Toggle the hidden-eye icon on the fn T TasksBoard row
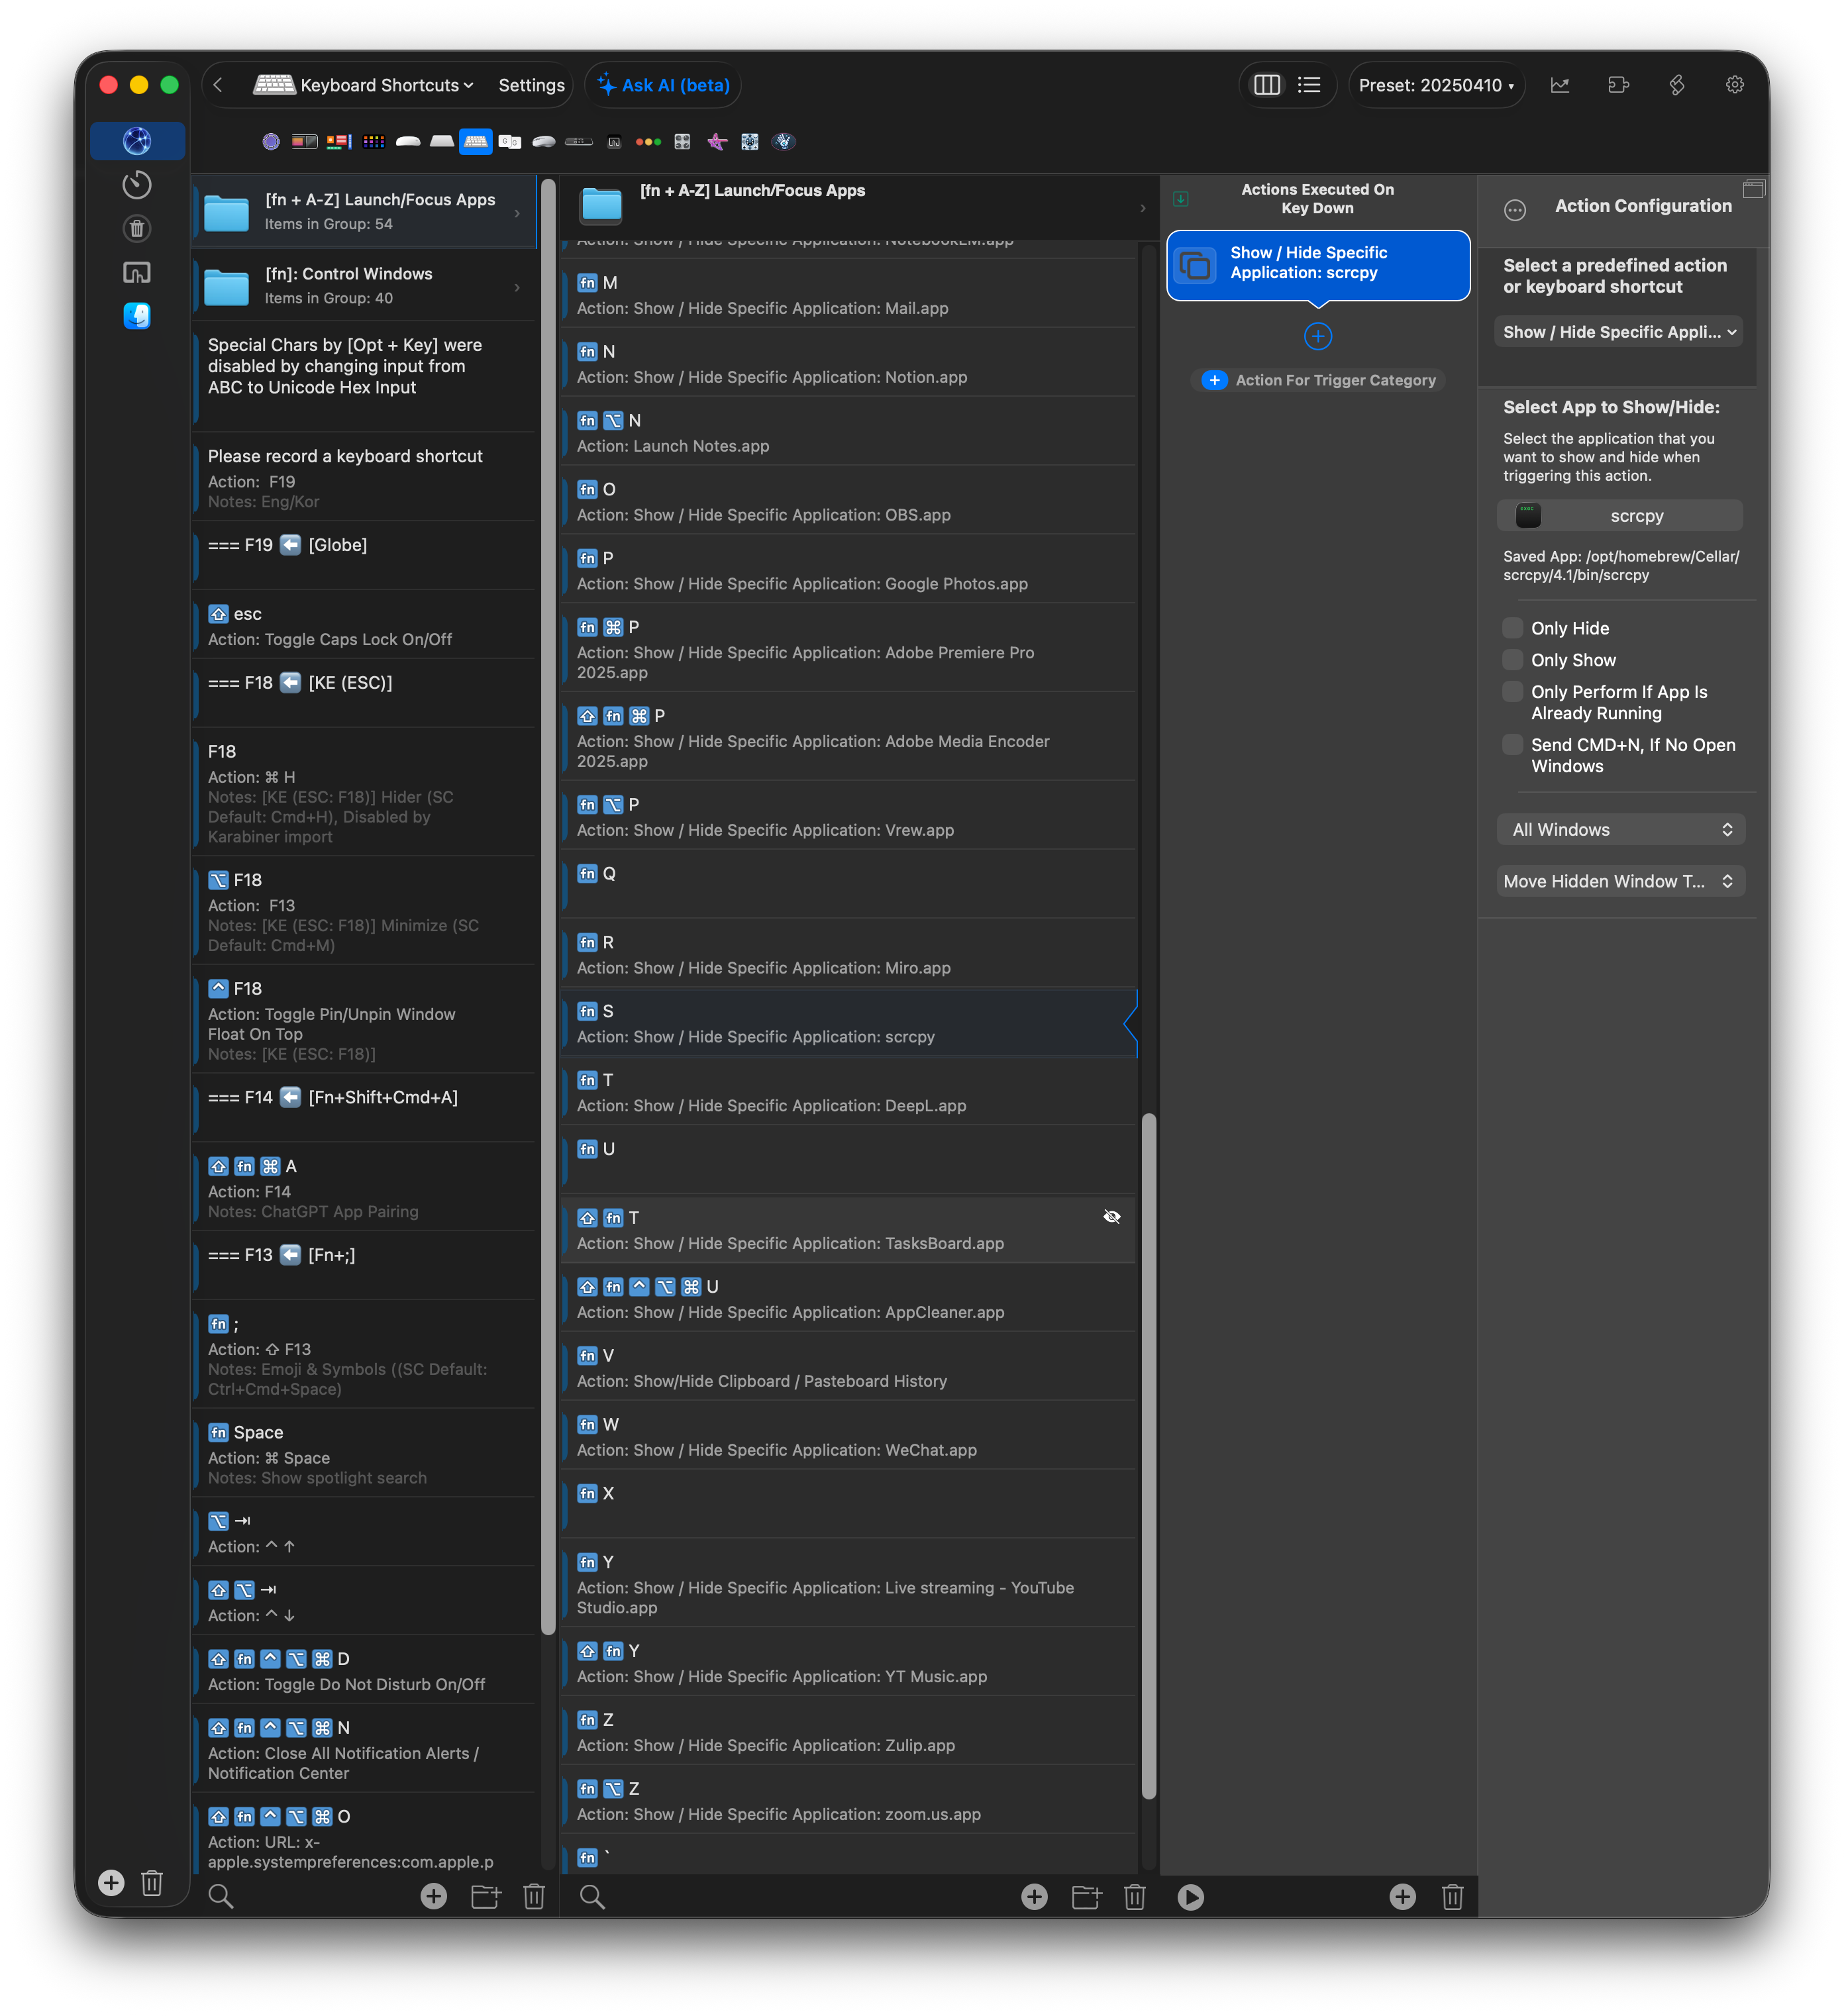This screenshot has height=2016, width=1844. [x=1112, y=1217]
